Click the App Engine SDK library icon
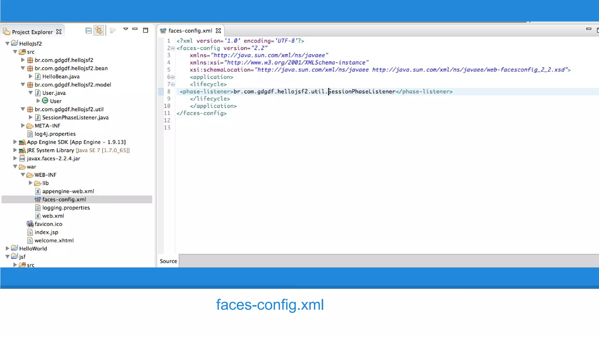Screen dimensions: 599x337 point(22,142)
